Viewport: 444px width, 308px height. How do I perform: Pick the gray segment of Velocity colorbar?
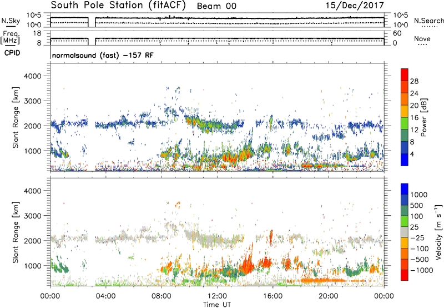tap(405, 232)
